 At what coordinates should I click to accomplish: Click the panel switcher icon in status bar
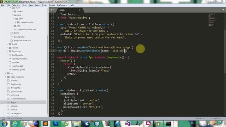coord(3,119)
